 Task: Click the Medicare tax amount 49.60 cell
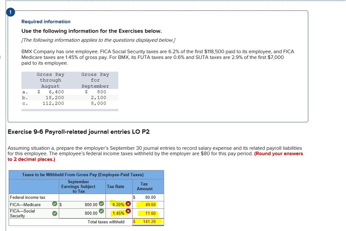tap(148, 205)
